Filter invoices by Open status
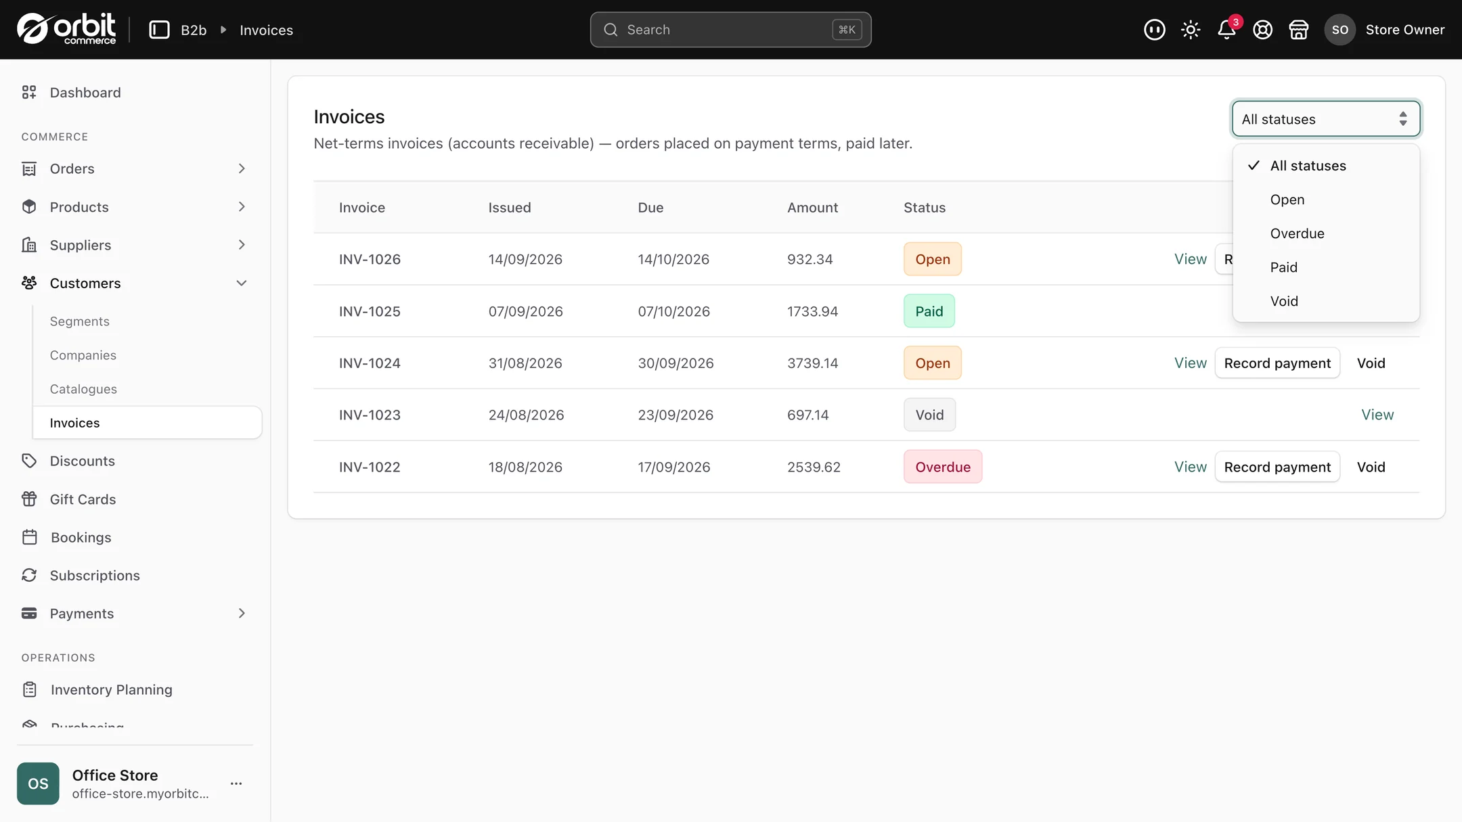 1325,200
